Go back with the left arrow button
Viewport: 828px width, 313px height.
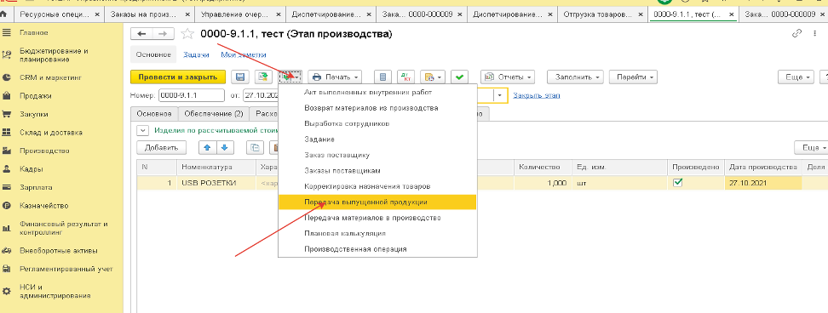pyautogui.click(x=141, y=34)
